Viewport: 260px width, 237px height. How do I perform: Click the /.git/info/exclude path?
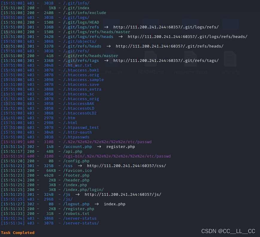point(85,13)
